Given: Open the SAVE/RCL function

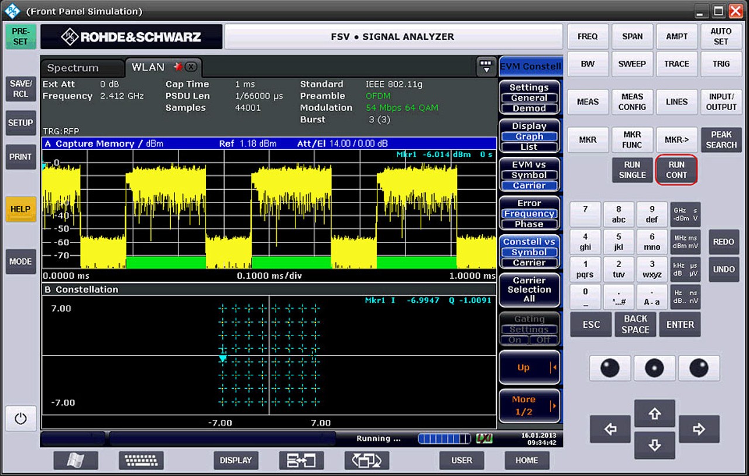Looking at the screenshot, I should (x=20, y=89).
